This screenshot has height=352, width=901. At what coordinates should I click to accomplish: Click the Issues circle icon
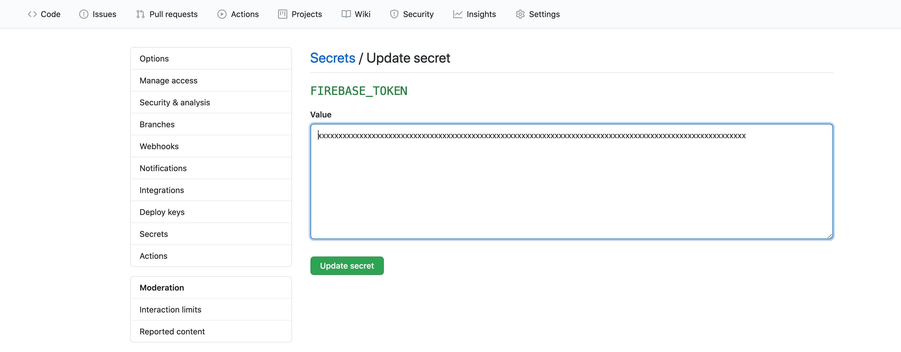[84, 14]
